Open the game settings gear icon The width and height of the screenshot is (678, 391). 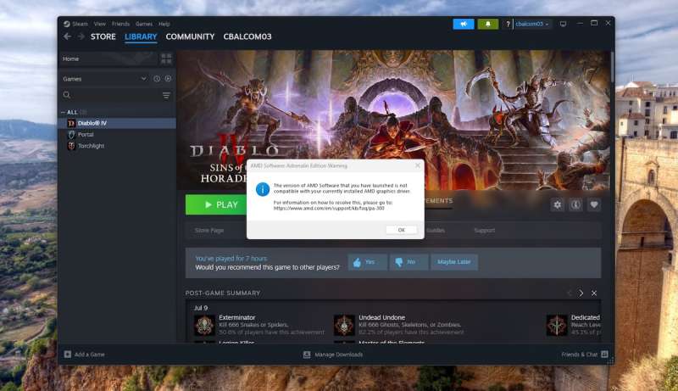(x=558, y=205)
